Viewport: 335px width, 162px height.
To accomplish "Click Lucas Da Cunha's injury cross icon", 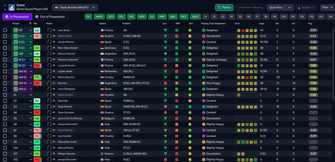I will [165, 66].
